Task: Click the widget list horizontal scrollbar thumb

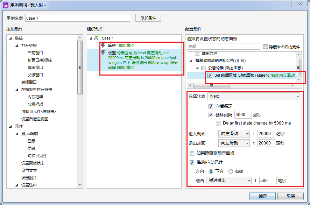Action: (x=211, y=86)
